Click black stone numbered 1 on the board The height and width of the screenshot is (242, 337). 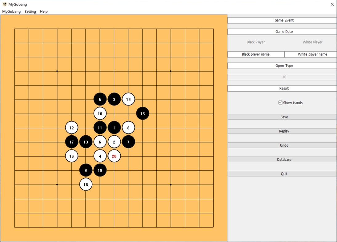[114, 128]
